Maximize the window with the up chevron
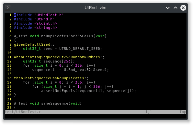Screen dimensions: 193x125 (176, 8)
